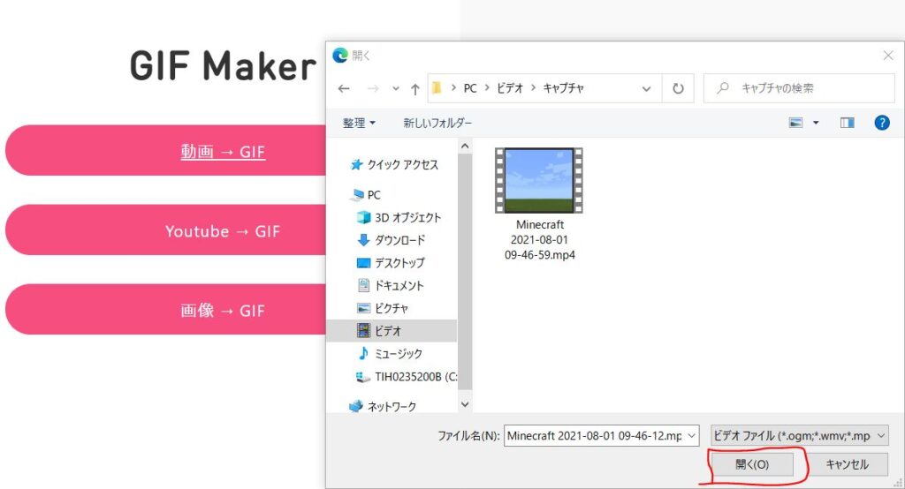Open view options dropdown arrow
The height and width of the screenshot is (489, 905).
pyautogui.click(x=816, y=122)
